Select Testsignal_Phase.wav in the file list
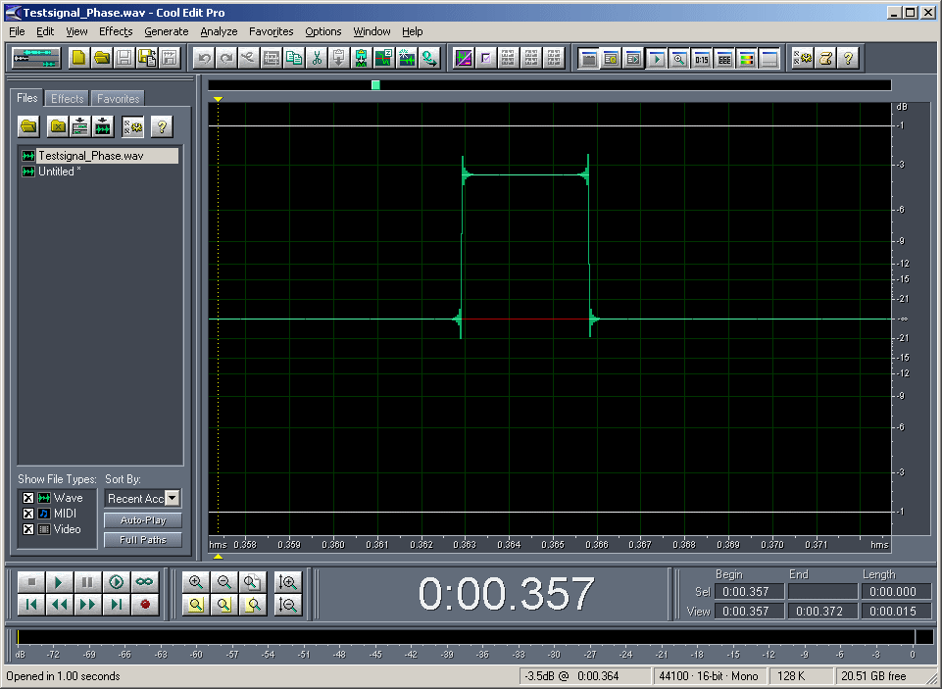This screenshot has width=942, height=689. pyautogui.click(x=90, y=156)
